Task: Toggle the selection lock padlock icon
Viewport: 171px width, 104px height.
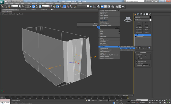Action: point(86,101)
